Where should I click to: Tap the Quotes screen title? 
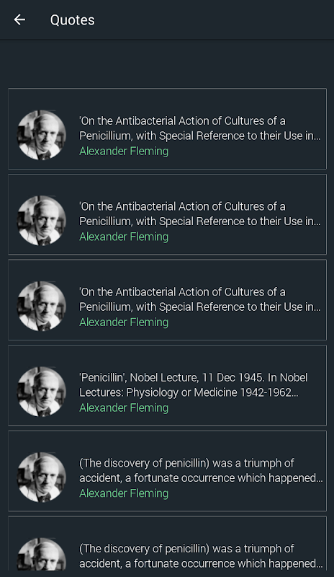73,20
